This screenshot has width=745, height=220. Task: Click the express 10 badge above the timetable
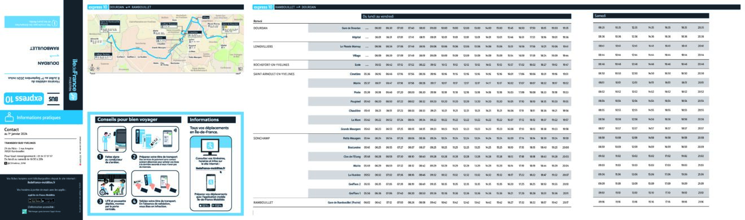pyautogui.click(x=264, y=7)
